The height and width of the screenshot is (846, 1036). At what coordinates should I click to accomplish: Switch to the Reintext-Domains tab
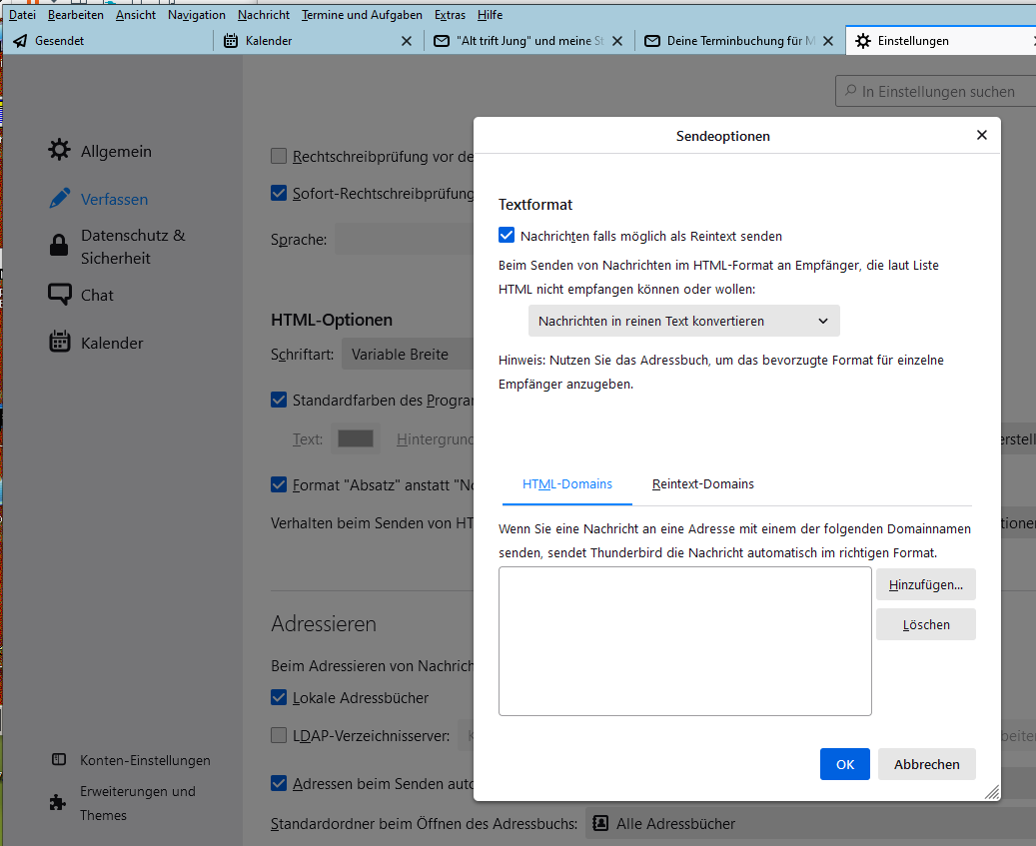pyautogui.click(x=703, y=484)
